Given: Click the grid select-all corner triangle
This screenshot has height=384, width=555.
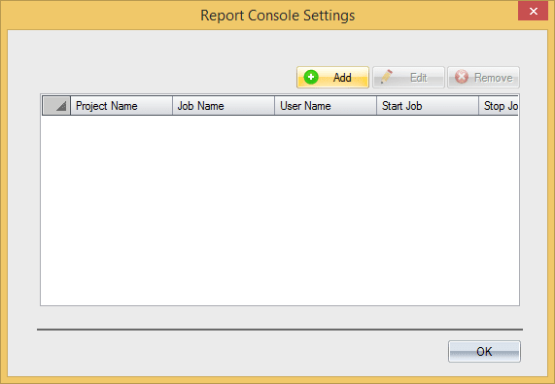Looking at the screenshot, I should [56, 106].
